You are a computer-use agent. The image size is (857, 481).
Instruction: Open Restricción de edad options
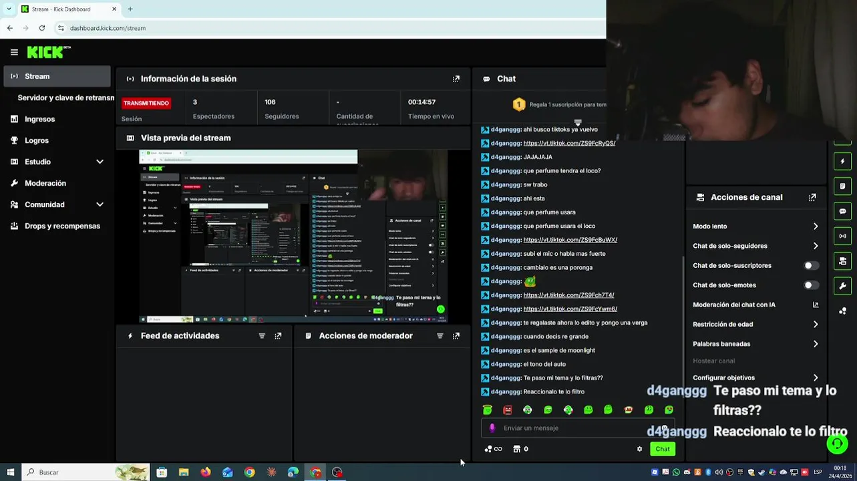click(755, 325)
